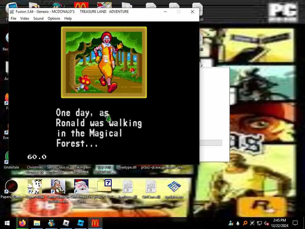Click the Fusion app icon in title bar
This screenshot has width=305, height=229.
point(12,12)
